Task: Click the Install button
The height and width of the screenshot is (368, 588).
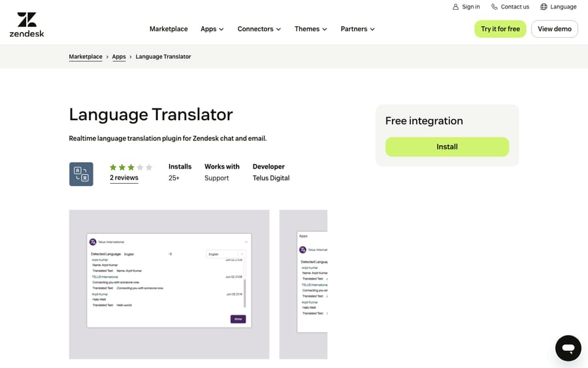Action: pos(447,146)
